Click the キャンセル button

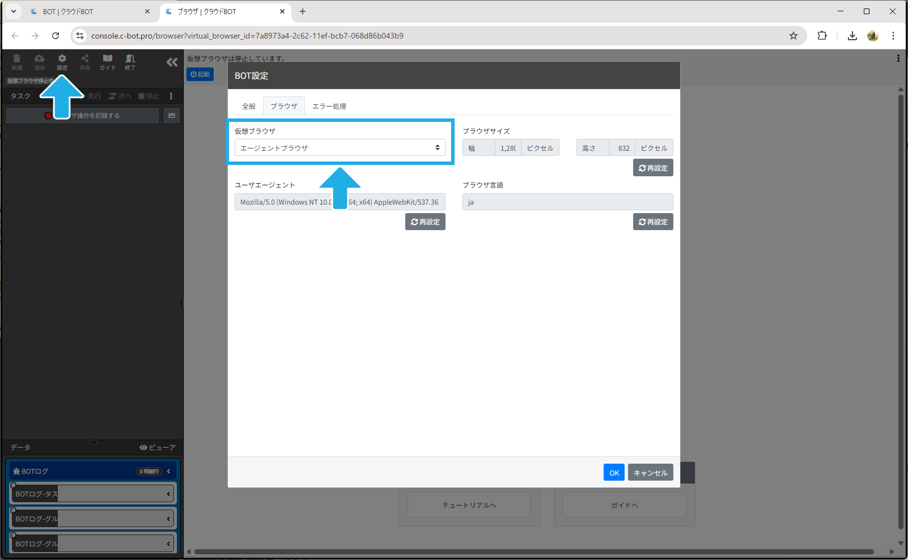click(651, 473)
